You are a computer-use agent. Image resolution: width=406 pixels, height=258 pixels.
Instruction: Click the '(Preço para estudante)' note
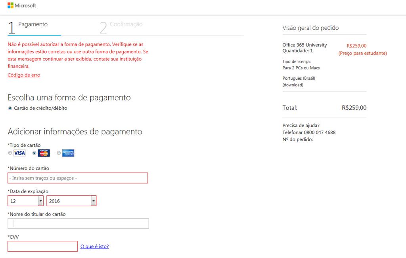pyautogui.click(x=362, y=53)
